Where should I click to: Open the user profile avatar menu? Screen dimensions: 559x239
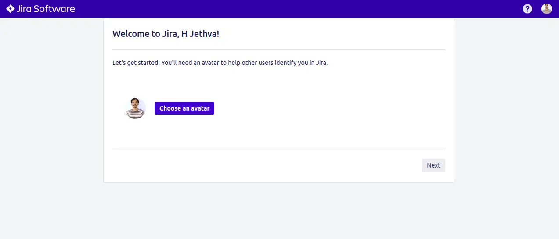click(546, 9)
